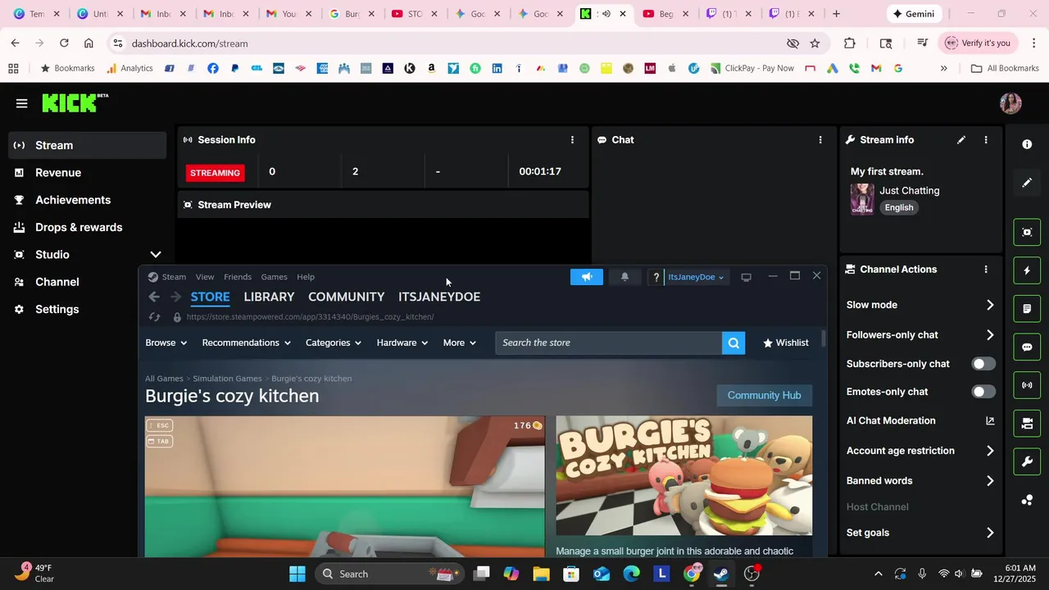The height and width of the screenshot is (590, 1049).
Task: Click Burgie's Cozy Kitchen header image
Action: pos(684,475)
